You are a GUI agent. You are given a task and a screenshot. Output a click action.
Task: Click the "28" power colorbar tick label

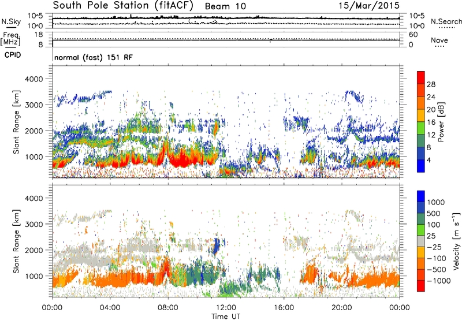431,84
